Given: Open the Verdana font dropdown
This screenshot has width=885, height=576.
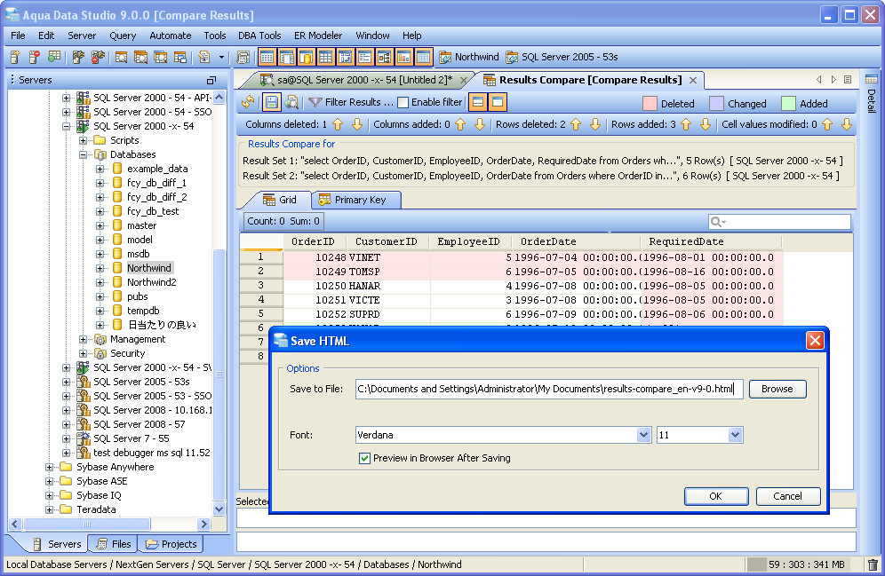Looking at the screenshot, I should coord(644,435).
